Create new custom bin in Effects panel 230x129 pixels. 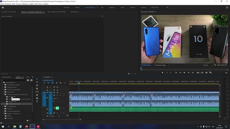point(28,120)
